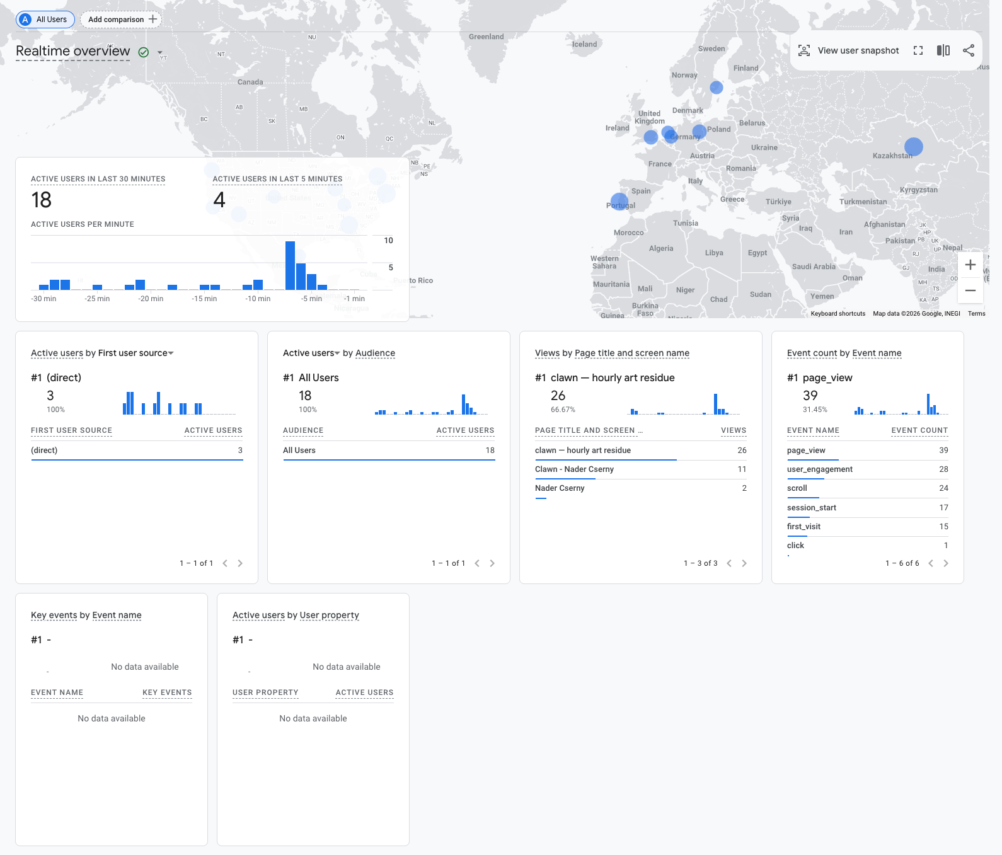This screenshot has width=1002, height=855.
Task: Select the 'Clawn - Nader Cserny' row
Action: [641, 469]
